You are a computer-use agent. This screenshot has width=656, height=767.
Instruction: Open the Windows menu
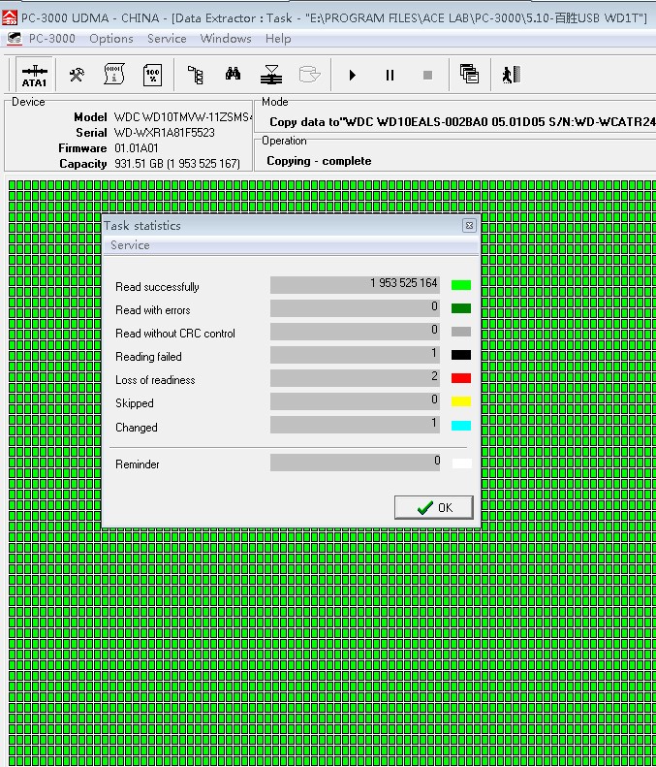click(x=226, y=39)
